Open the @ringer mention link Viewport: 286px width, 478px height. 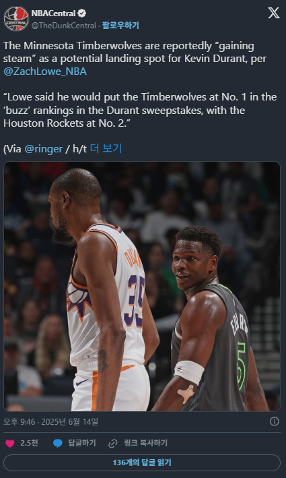click(x=44, y=149)
